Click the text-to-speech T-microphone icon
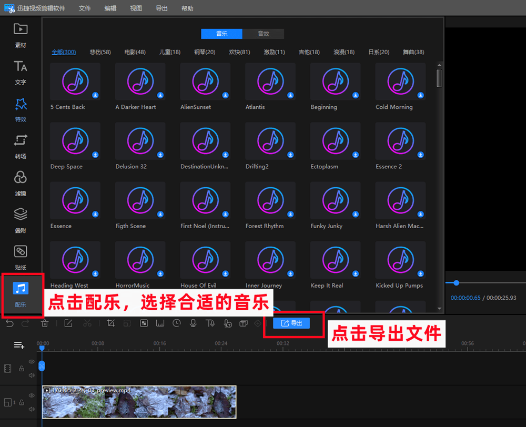The width and height of the screenshot is (526, 427). pos(210,323)
